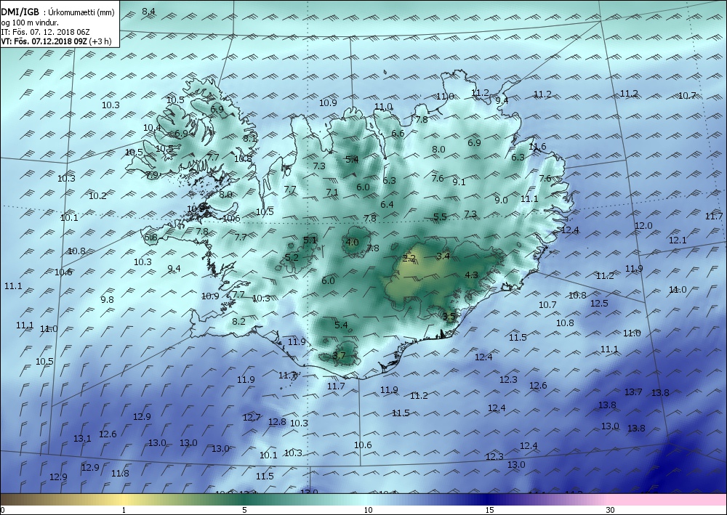Click the 6.4 value in the north interior
Image resolution: width=727 pixels, height=515 pixels.
point(387,205)
